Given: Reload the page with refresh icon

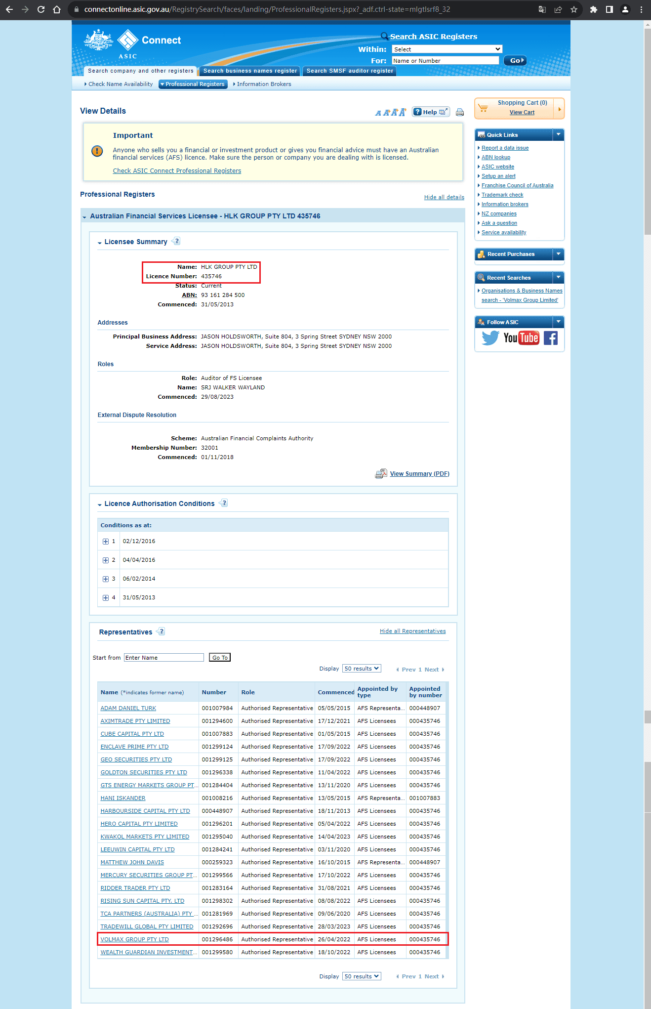Looking at the screenshot, I should (41, 9).
